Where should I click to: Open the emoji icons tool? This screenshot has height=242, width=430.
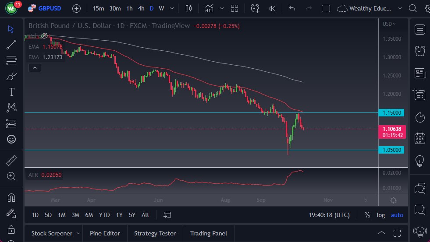click(x=11, y=139)
